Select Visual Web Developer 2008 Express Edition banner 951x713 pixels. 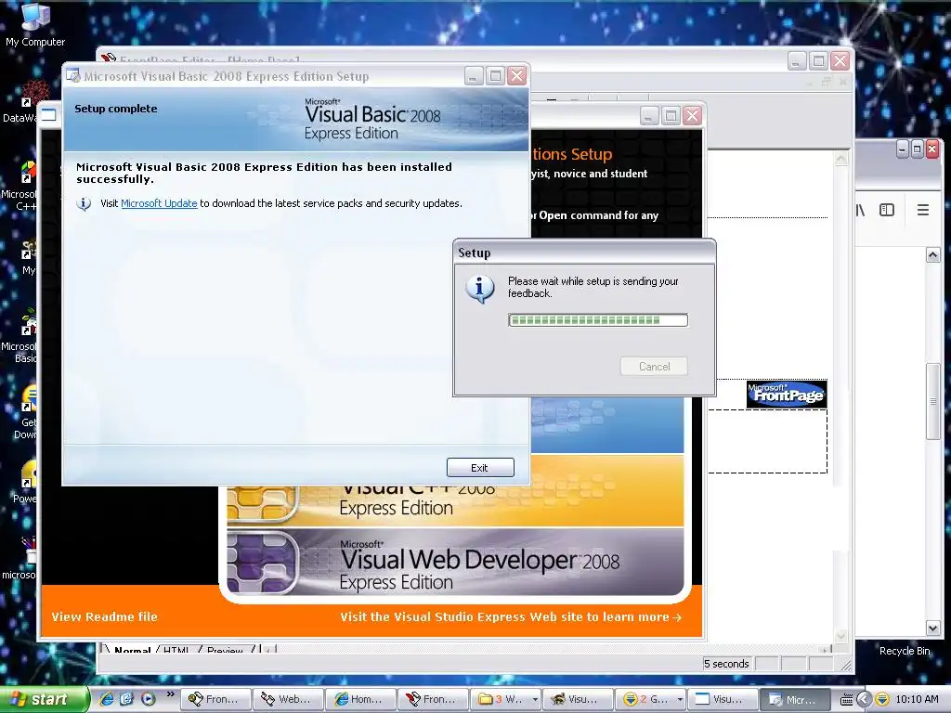click(455, 564)
